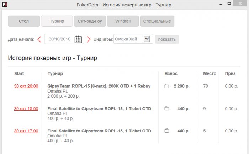249x154 pixels.
Task: Click the Турнир column header
Action: 55,73
